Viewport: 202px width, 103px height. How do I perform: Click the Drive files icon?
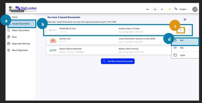pos(8,37)
